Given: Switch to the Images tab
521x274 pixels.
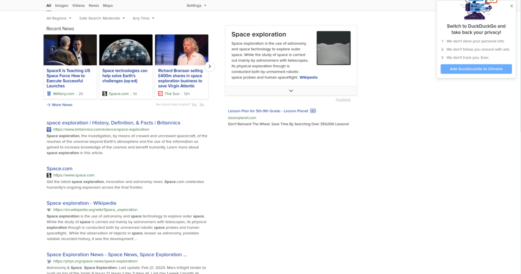Looking at the screenshot, I should coord(61,5).
